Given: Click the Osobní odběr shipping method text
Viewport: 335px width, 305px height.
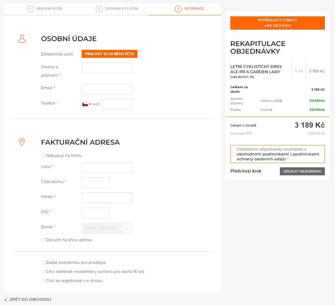Looking at the screenshot, I should 271,101.
